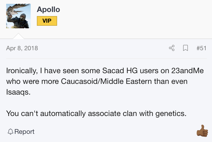
Task: Click the Apr 8, 2018 timestamp
Action: [22, 48]
